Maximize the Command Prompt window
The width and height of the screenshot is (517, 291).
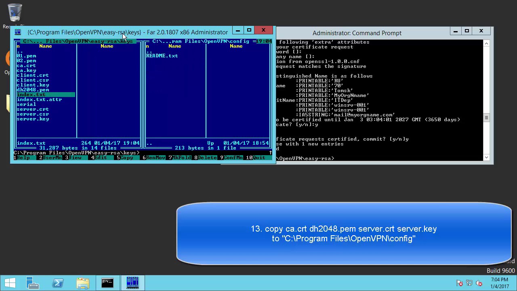[467, 31]
